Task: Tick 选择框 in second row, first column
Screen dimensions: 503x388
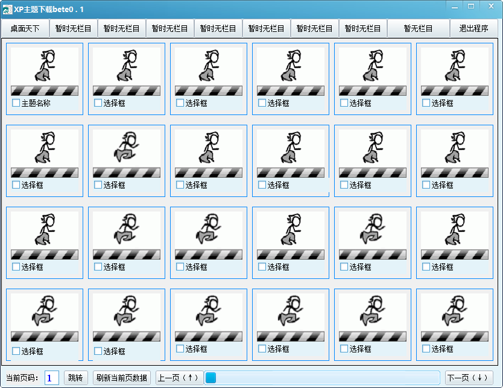Action: coord(16,185)
